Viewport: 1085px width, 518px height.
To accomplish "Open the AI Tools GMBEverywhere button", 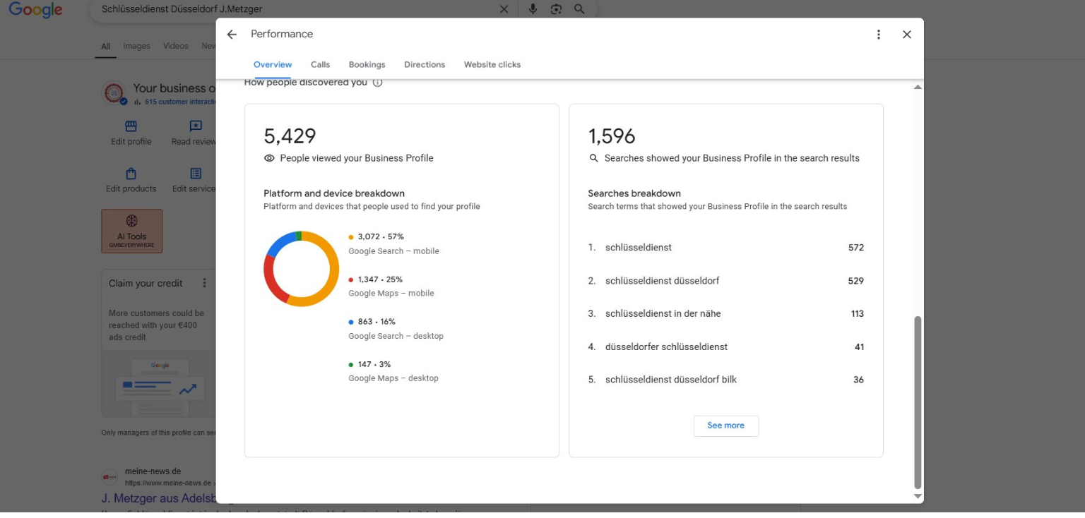I will [x=132, y=231].
